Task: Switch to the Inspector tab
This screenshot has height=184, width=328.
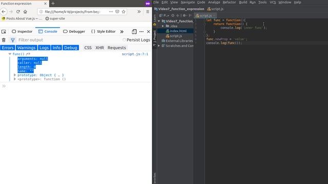Action: 22,32
